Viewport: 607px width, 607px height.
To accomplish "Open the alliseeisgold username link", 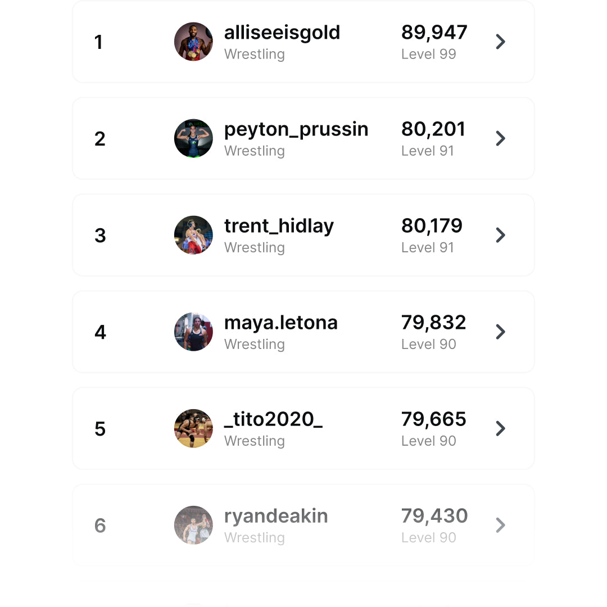I will click(x=282, y=33).
